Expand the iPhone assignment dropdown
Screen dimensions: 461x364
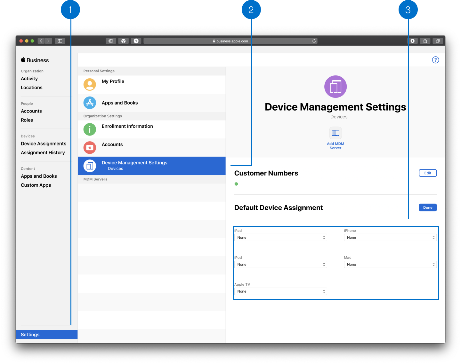tap(390, 238)
